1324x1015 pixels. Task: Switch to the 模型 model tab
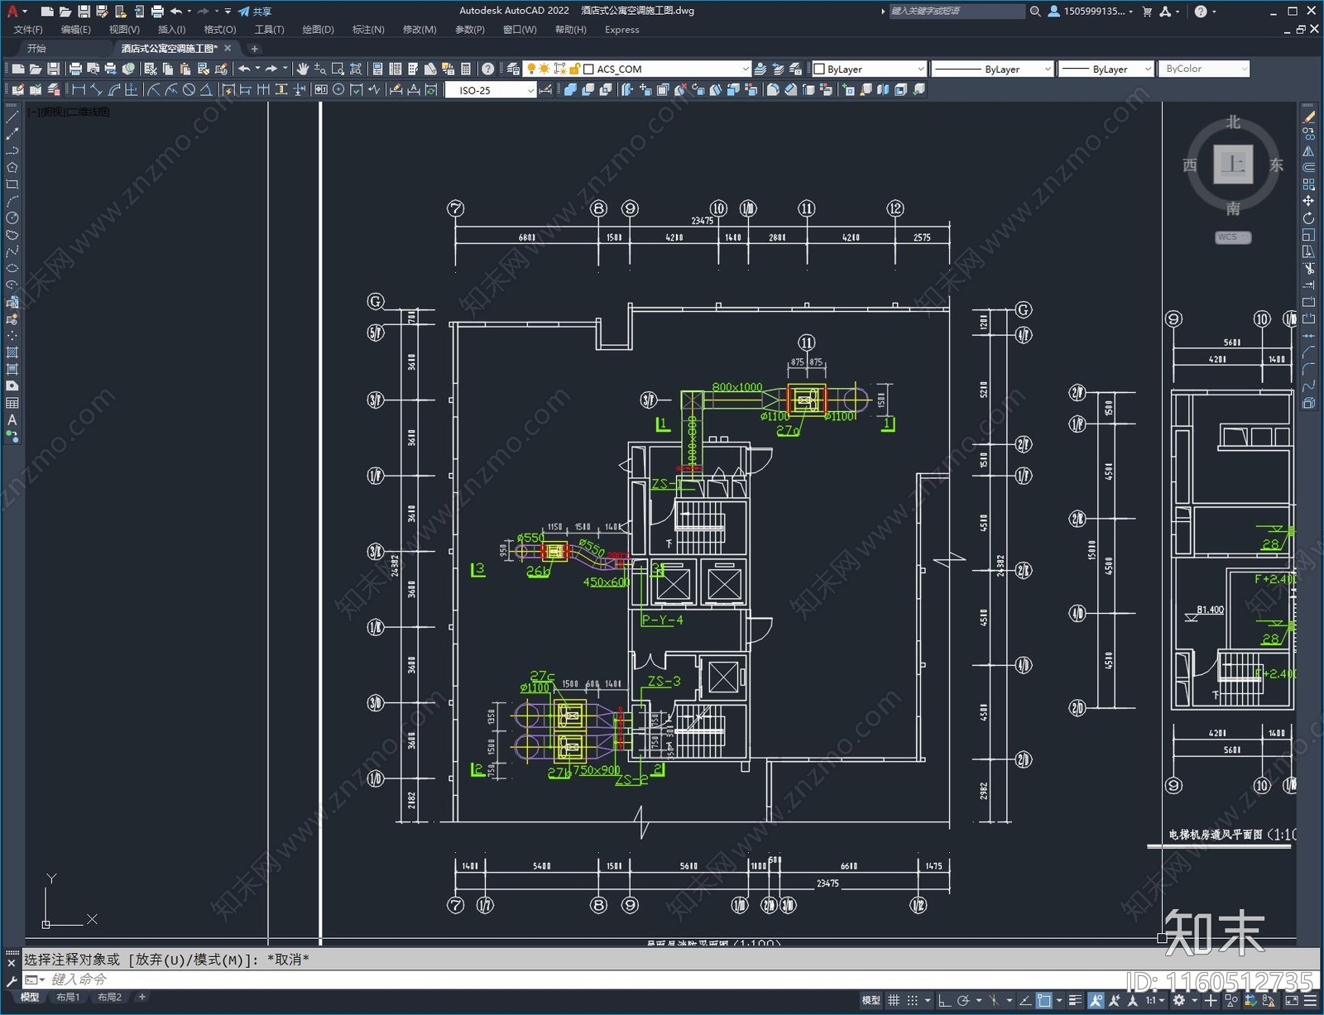click(x=30, y=998)
